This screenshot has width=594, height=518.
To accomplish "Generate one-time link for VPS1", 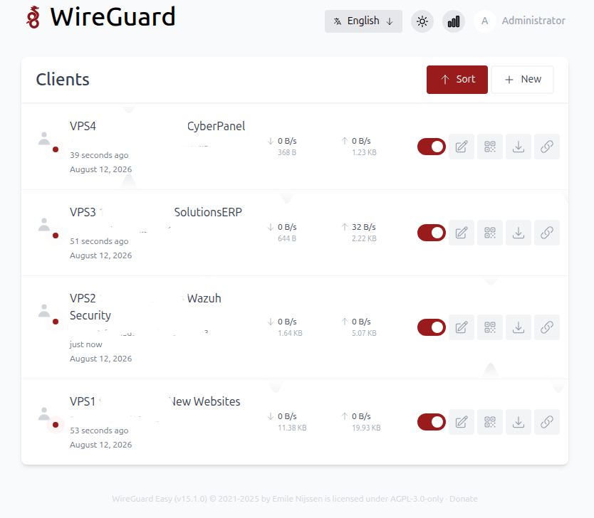I will click(547, 422).
